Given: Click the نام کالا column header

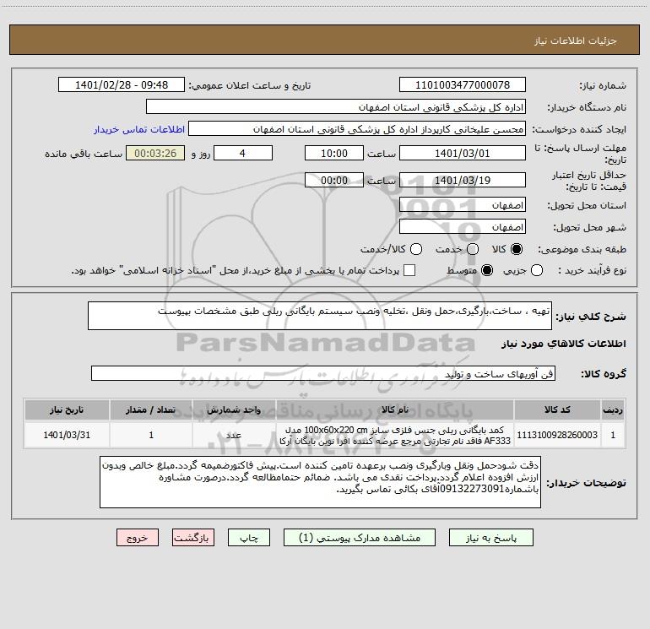Looking at the screenshot, I should tap(395, 409).
